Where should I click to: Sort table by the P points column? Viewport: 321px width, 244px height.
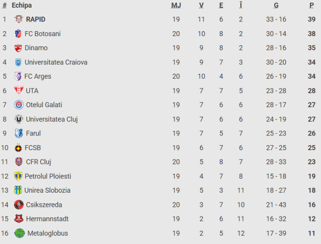coord(312,5)
